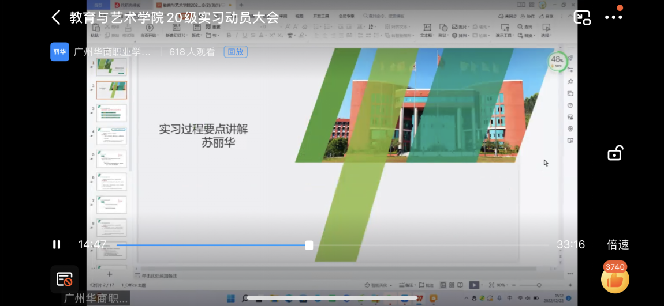Tap the 回放 replay tag
Screen dimensions: 664x306
236,52
